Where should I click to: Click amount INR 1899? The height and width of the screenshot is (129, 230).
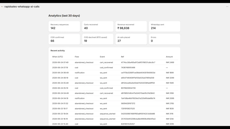coord(170,73)
